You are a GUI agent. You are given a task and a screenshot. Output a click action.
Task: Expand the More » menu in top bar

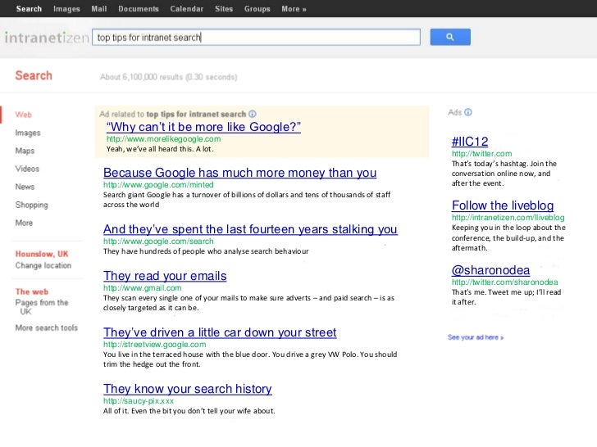tap(294, 9)
